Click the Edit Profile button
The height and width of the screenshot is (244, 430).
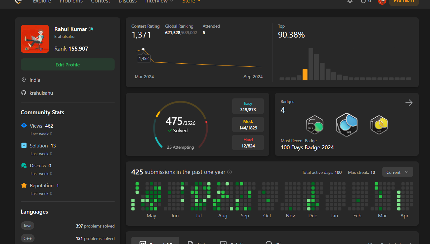pos(68,65)
